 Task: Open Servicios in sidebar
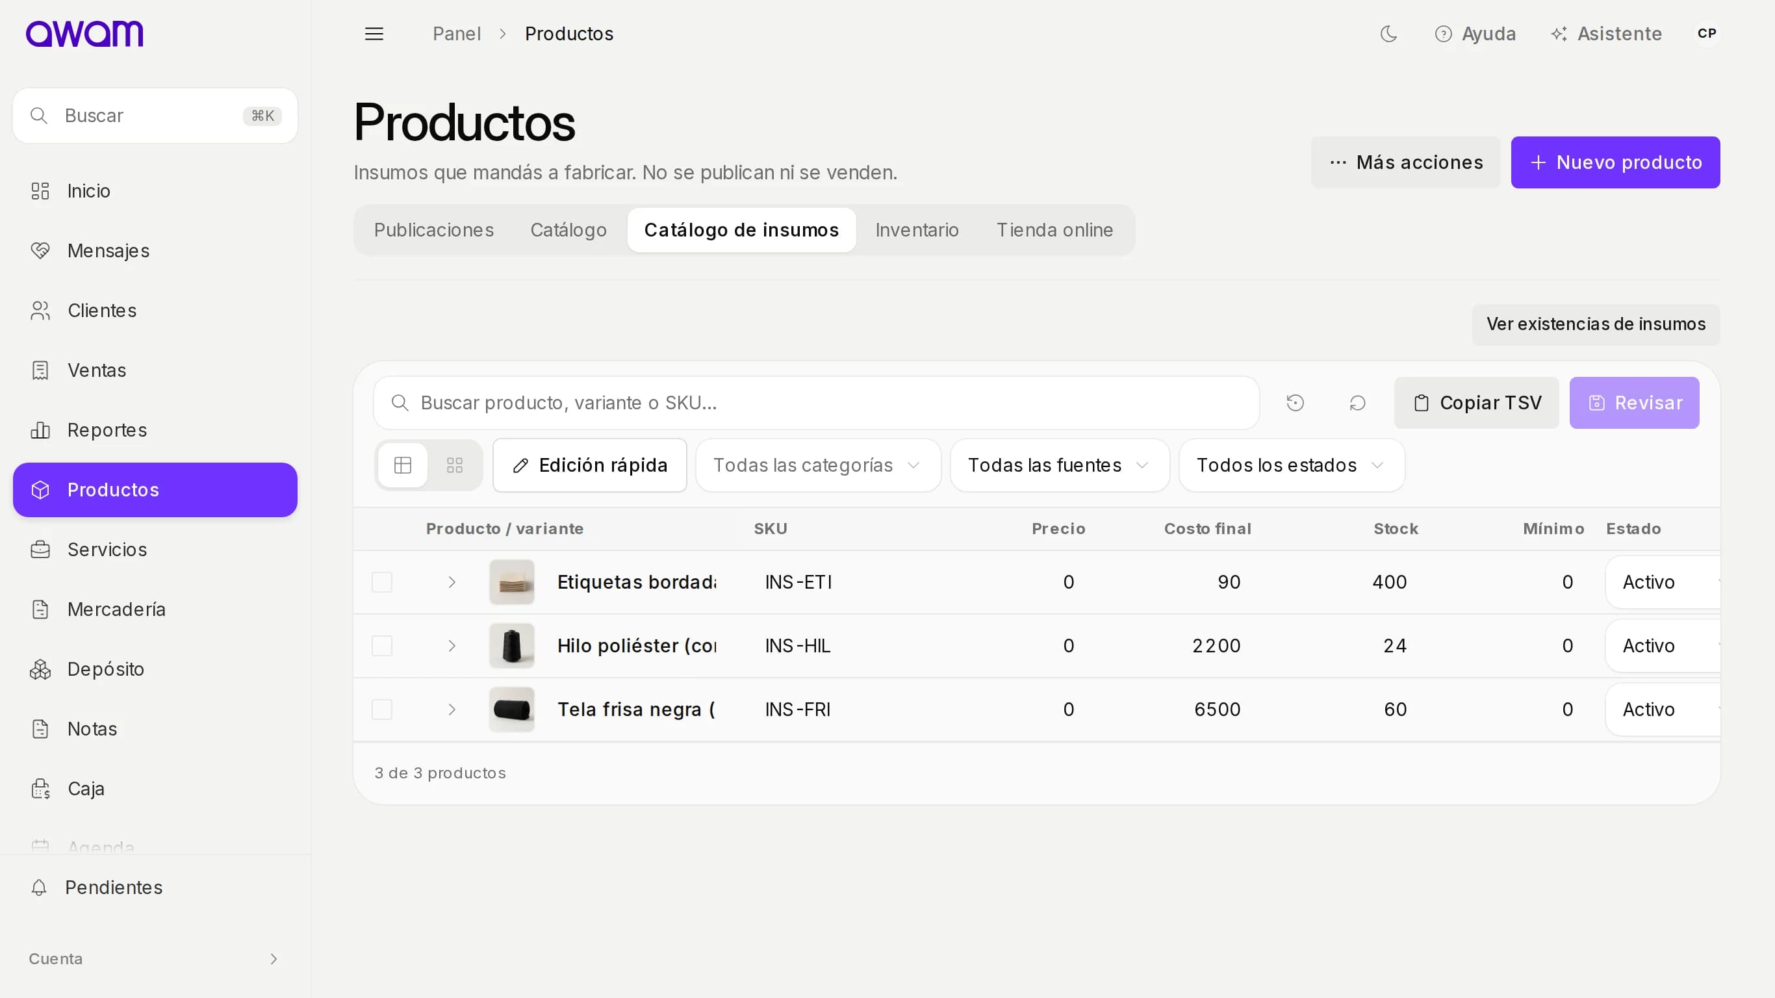155,549
